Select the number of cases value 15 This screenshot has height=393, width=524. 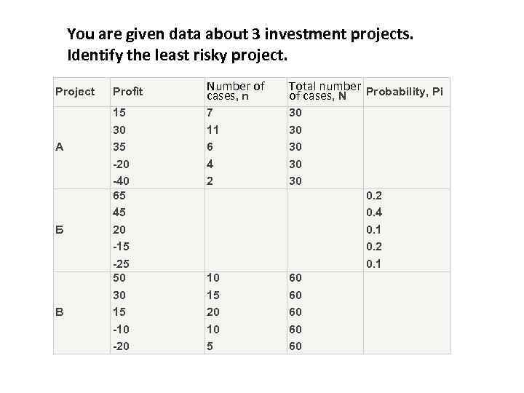(x=213, y=295)
